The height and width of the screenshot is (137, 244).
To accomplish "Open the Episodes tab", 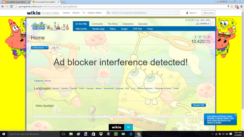I will (143, 24).
